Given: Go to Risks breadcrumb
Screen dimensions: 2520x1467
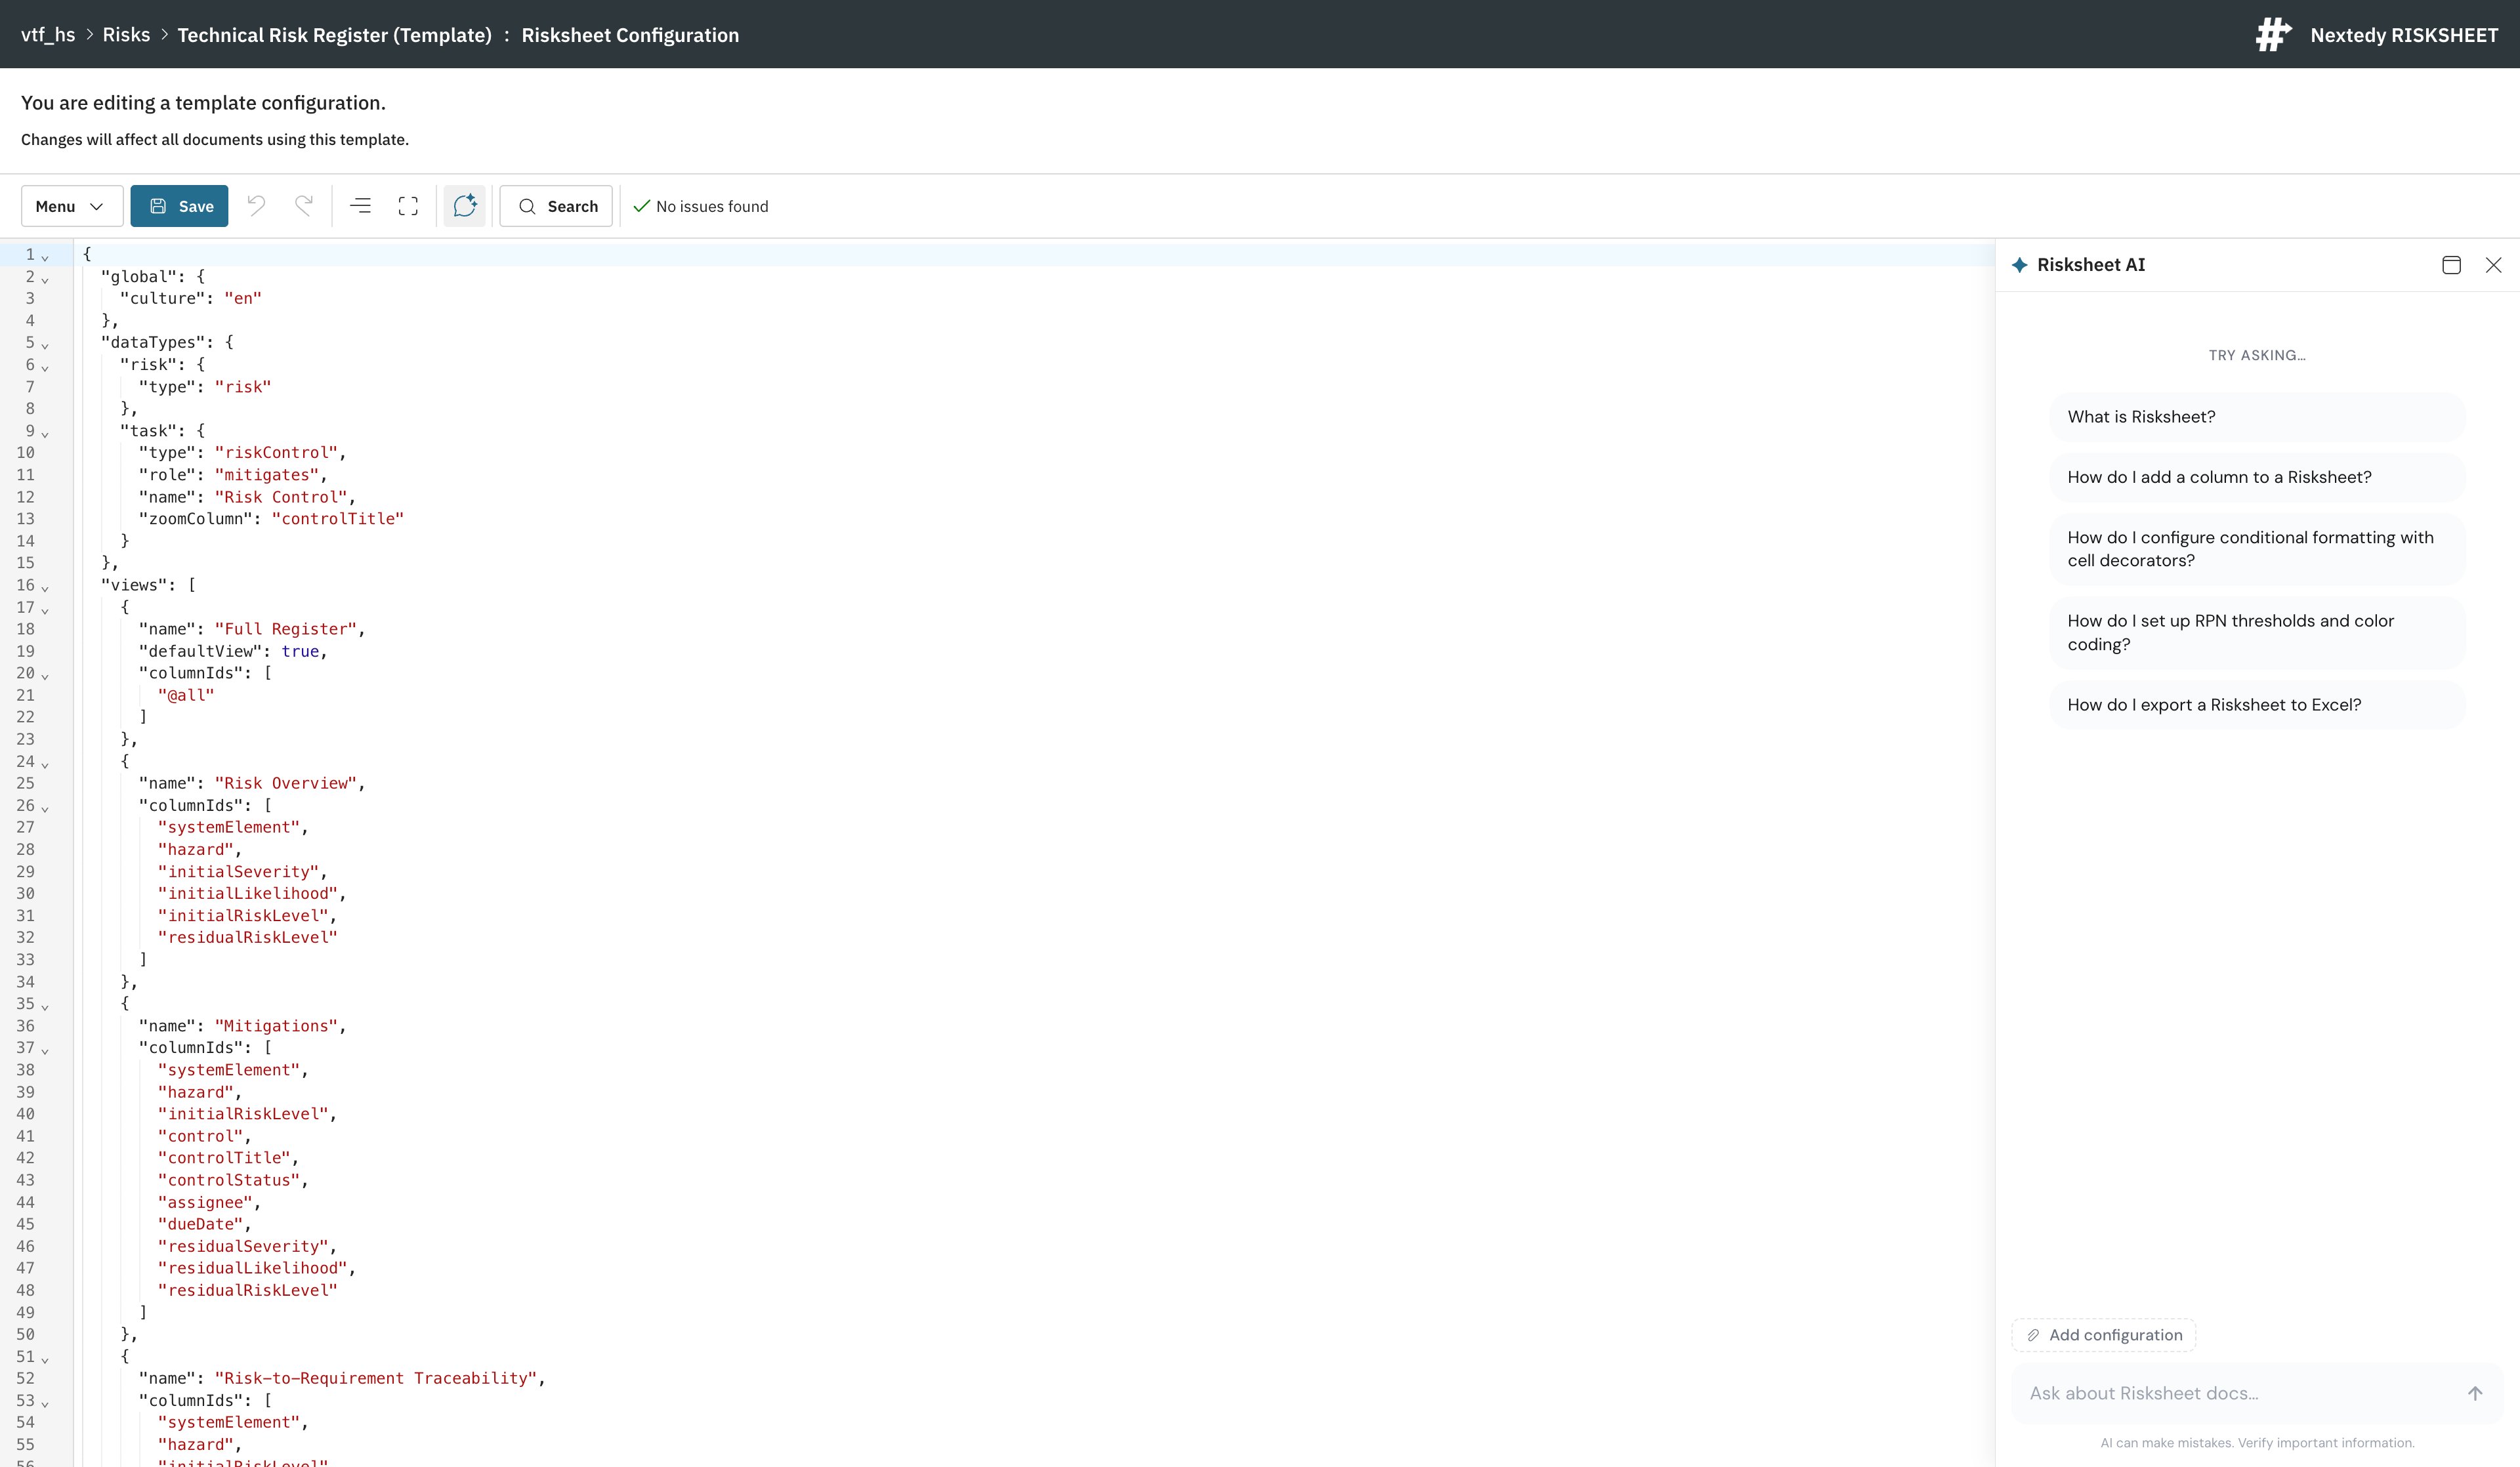Looking at the screenshot, I should click(126, 35).
